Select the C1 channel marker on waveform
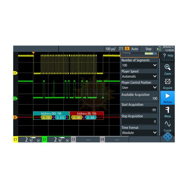 click(x=15, y=73)
